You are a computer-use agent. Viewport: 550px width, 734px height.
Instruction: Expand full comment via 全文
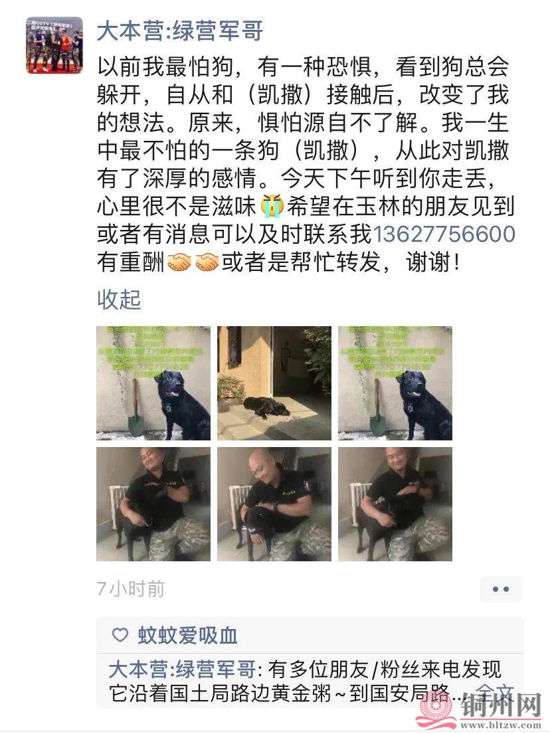pyautogui.click(x=494, y=692)
